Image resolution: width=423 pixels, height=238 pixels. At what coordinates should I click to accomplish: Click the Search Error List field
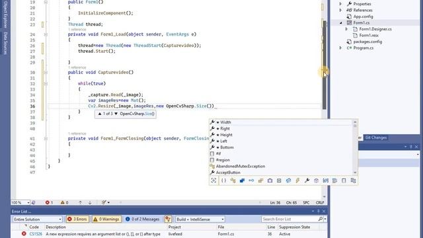[289, 219]
